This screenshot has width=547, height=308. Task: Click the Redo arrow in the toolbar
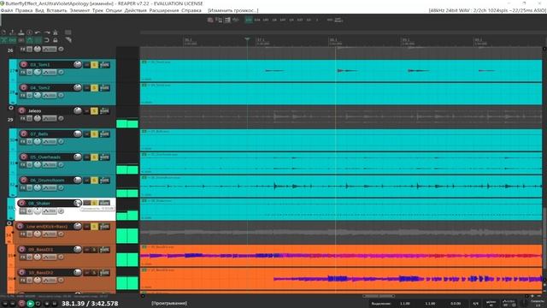pyautogui.click(x=47, y=33)
